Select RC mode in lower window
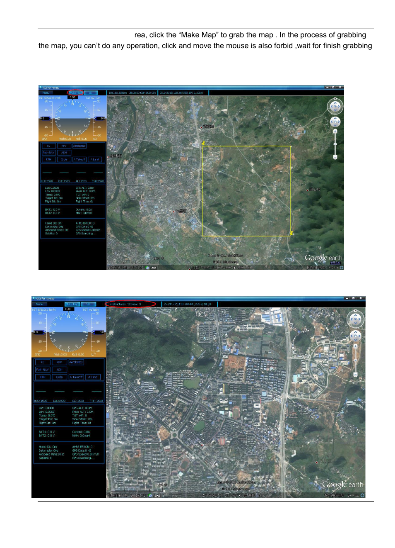395x548 pixels. point(42,362)
